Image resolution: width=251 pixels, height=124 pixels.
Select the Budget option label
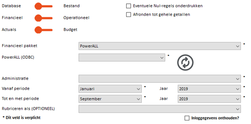pos(70,30)
